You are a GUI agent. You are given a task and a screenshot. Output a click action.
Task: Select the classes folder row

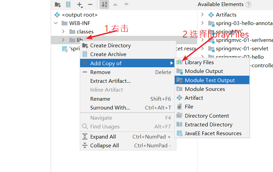(x=85, y=32)
